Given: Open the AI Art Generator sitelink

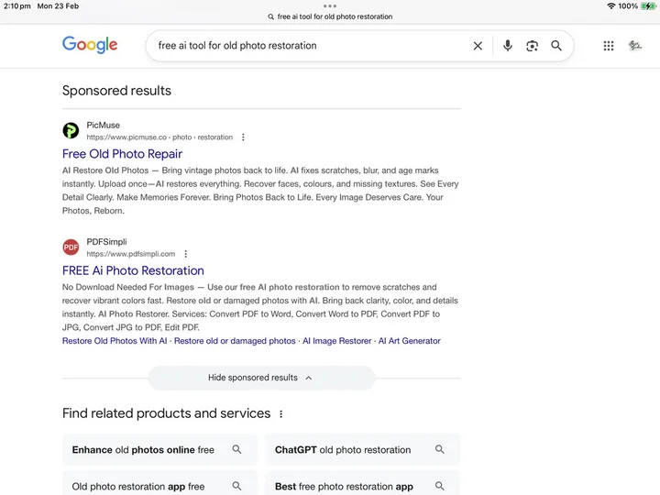Looking at the screenshot, I should (x=410, y=341).
